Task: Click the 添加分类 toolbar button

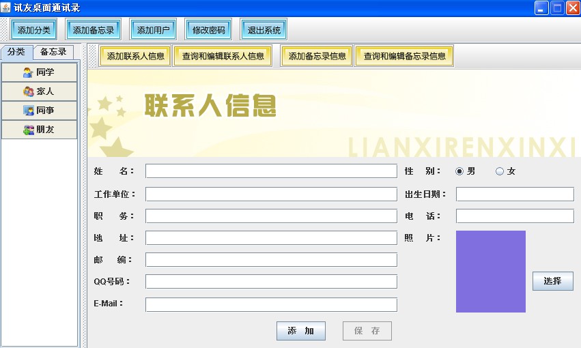Action: 33,29
